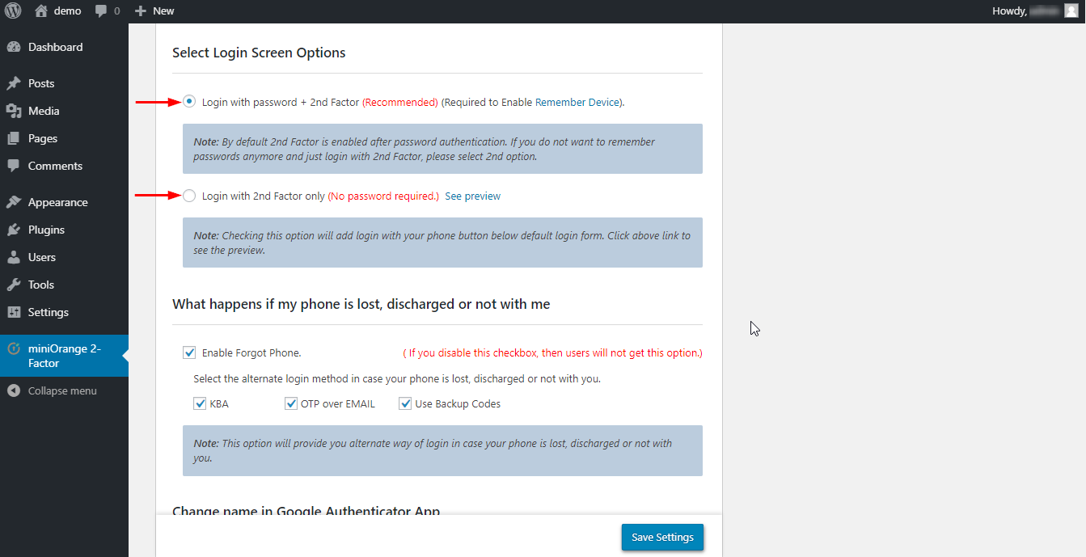Click the demo site name link
This screenshot has width=1086, height=557.
[68, 11]
